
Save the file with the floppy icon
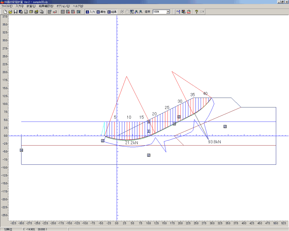click(x=16, y=12)
